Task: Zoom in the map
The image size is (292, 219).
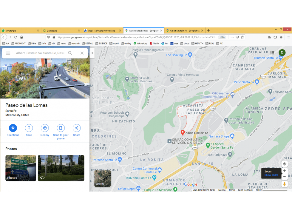Action: coord(284,171)
